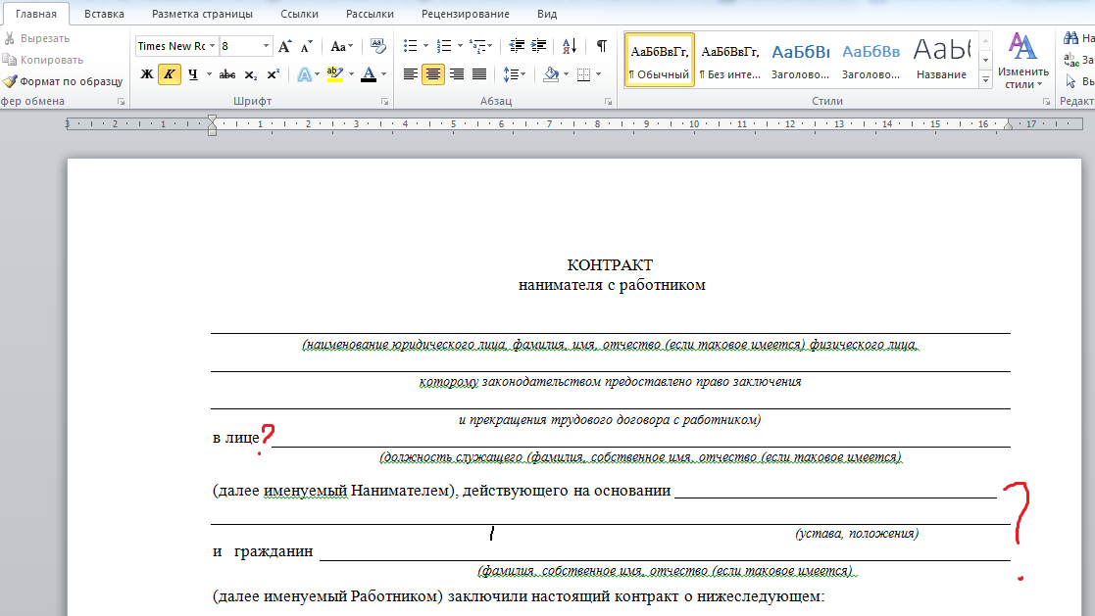Click the first-line indent marker on ruler
Screen dimensions: 1095x616
[213, 119]
